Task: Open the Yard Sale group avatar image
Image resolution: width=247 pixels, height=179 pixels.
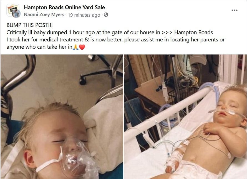Action: click(x=13, y=10)
